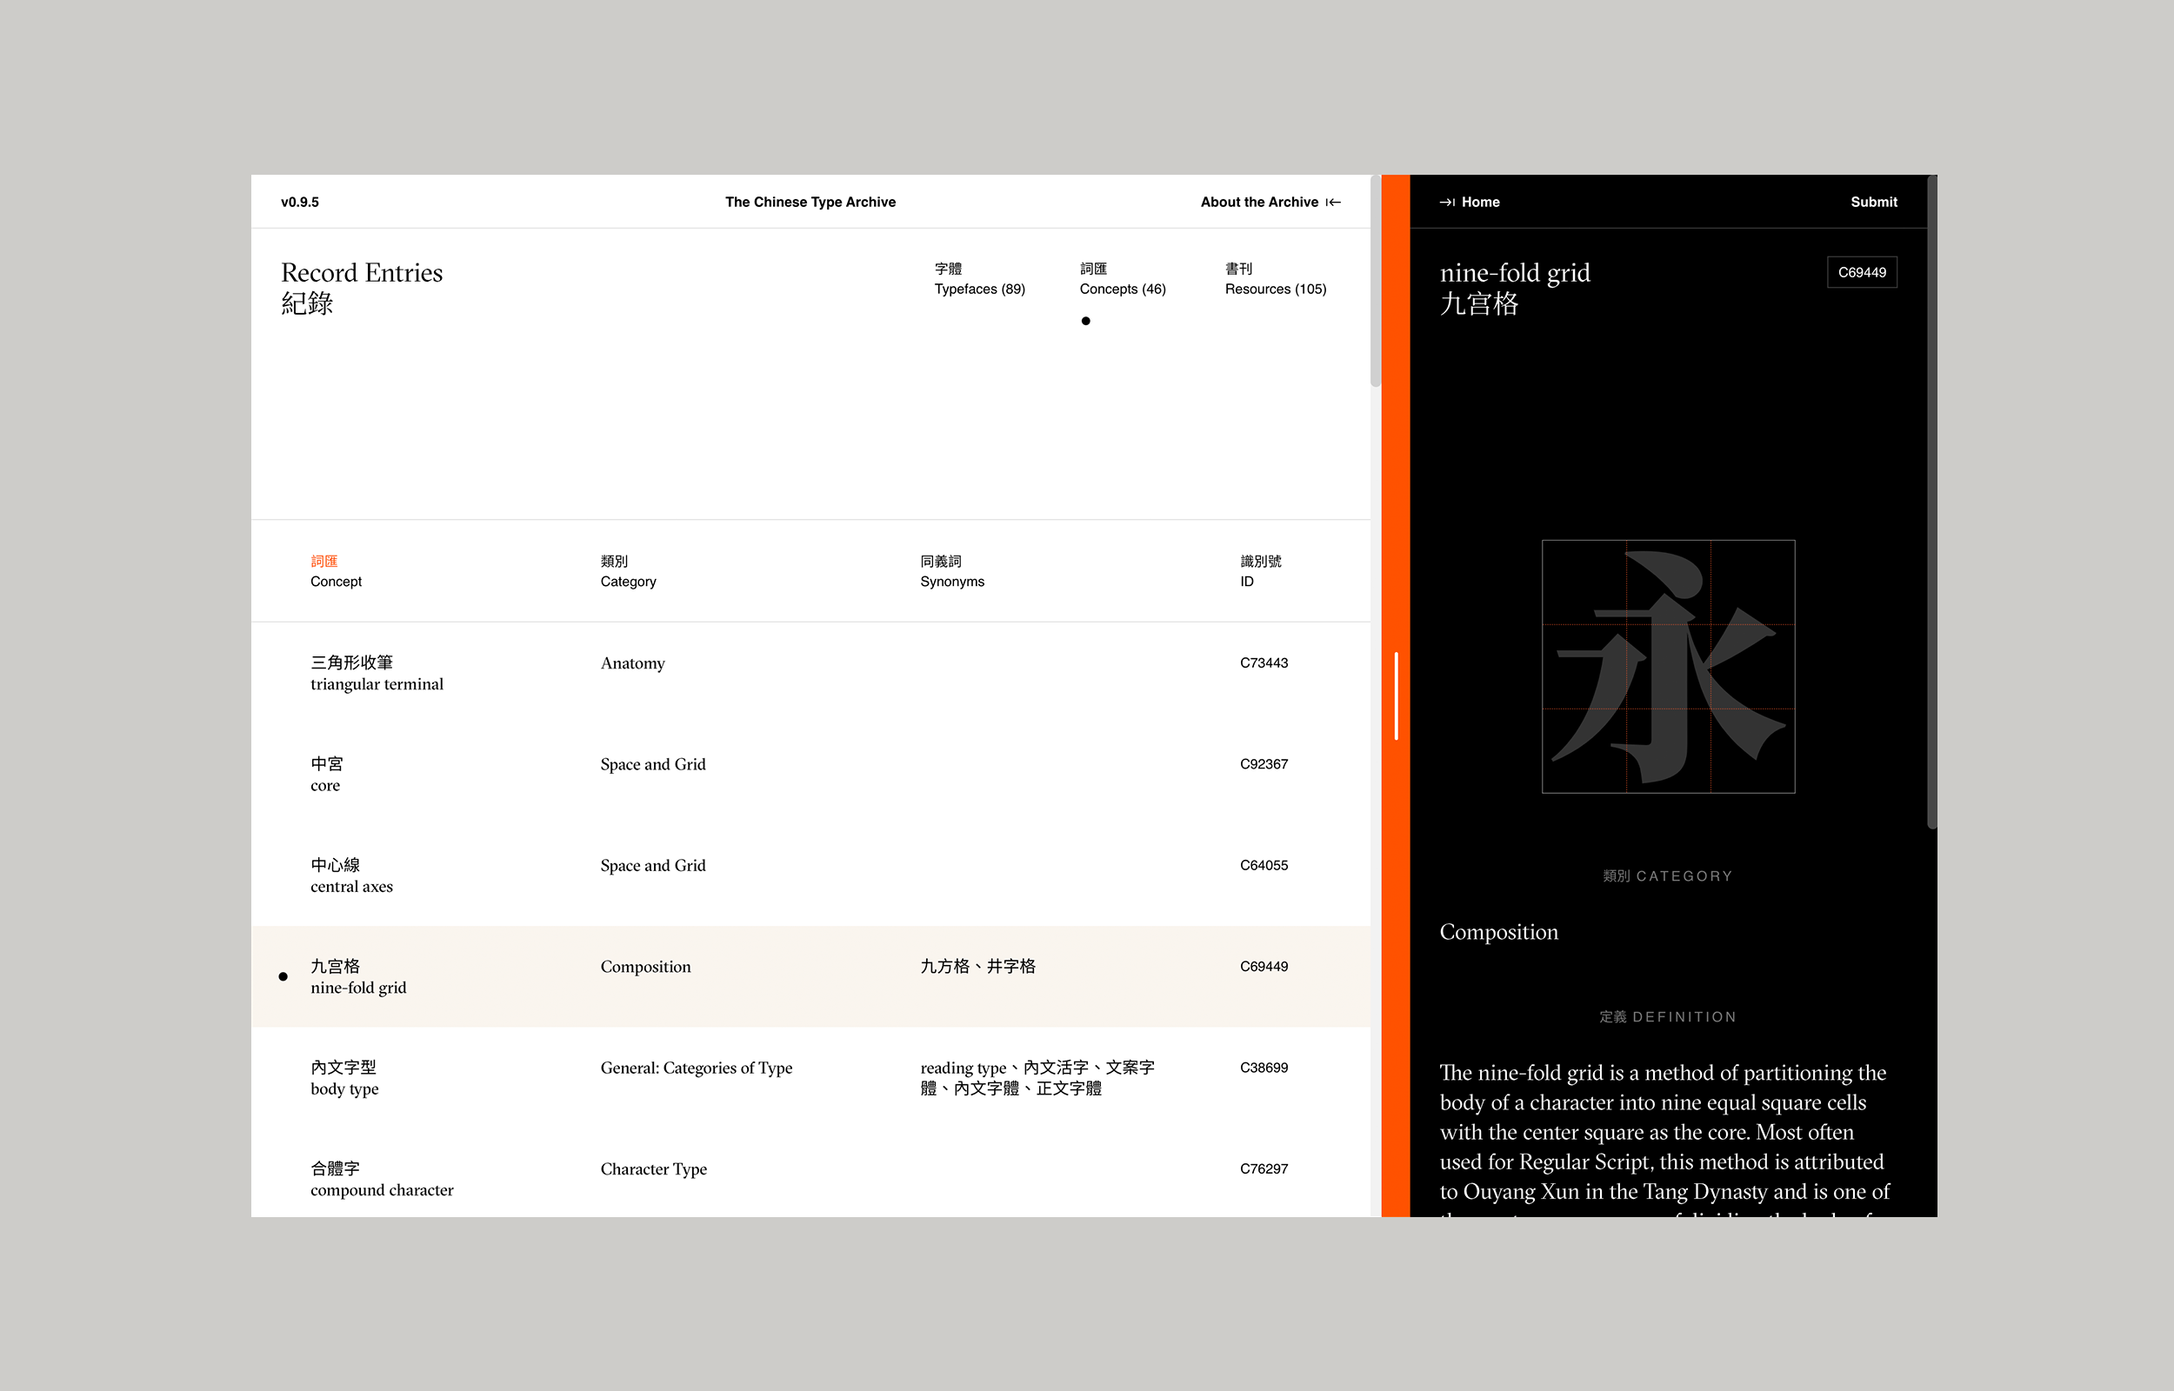Click The Chinese Type Archive title

pos(810,203)
